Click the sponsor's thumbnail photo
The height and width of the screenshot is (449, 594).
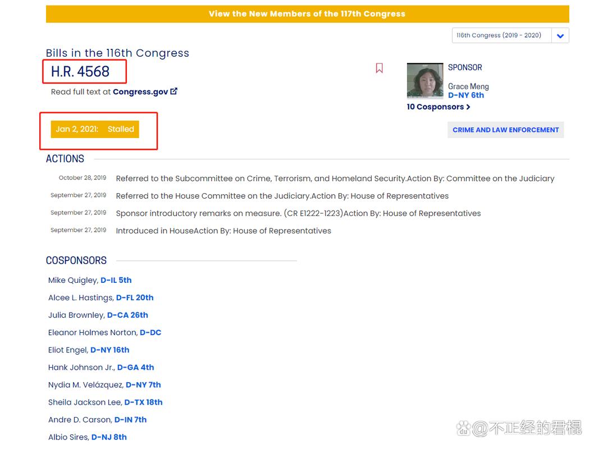tap(425, 81)
